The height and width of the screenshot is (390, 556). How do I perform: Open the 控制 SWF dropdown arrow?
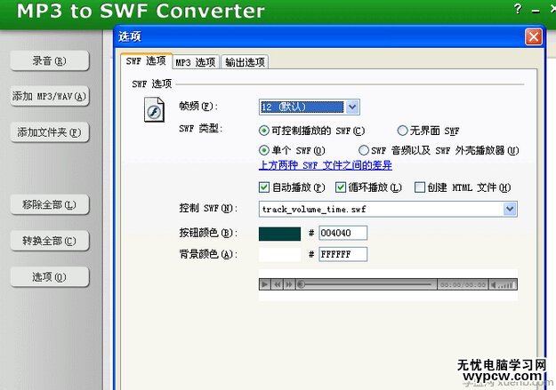(510, 209)
